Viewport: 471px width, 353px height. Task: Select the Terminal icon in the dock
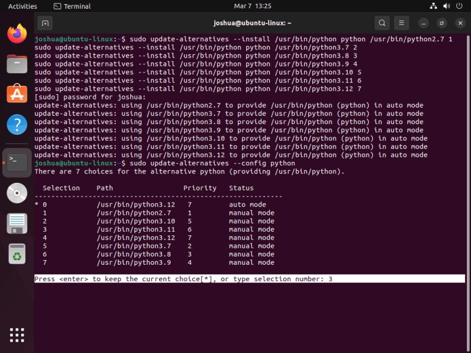click(16, 163)
